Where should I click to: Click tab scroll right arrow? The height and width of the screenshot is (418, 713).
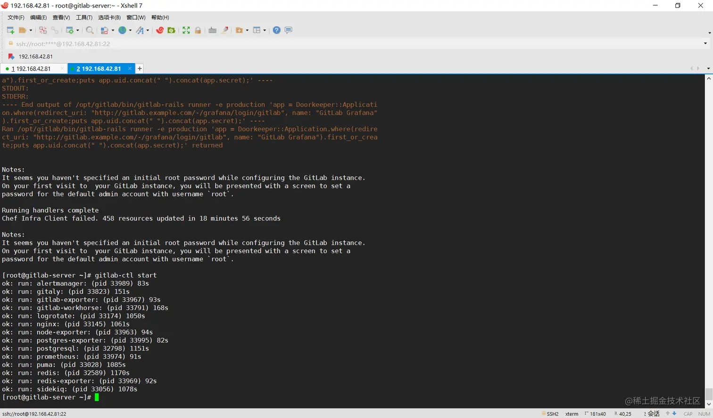pyautogui.click(x=698, y=69)
